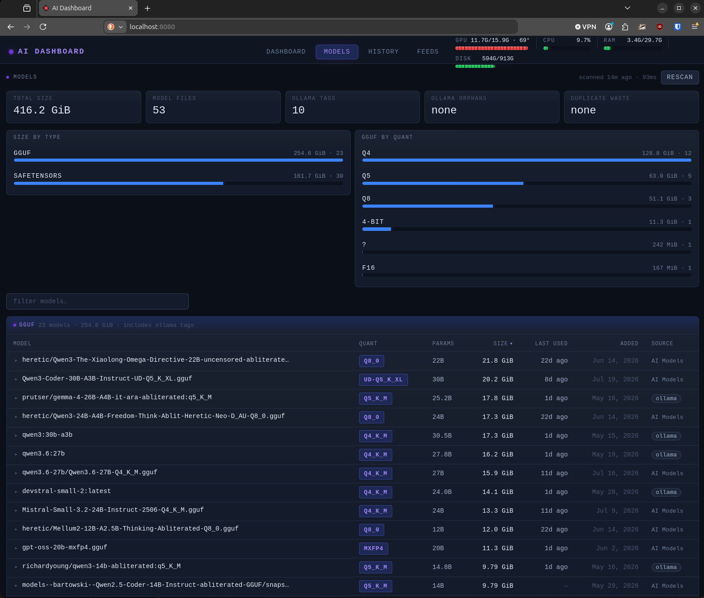
Task: Click the ollama tag on devstral-small-2 row
Action: (666, 492)
